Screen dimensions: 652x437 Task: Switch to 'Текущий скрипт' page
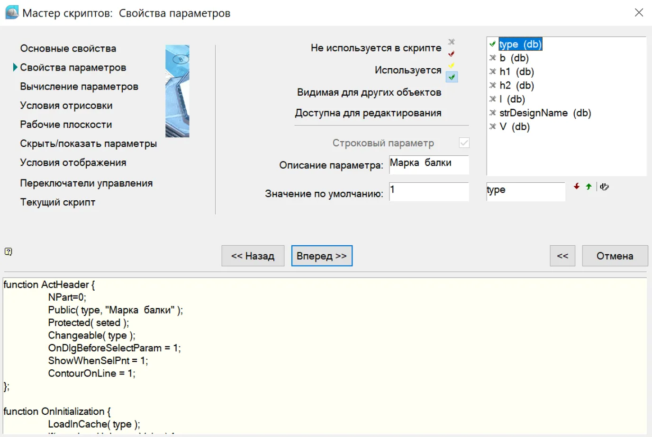[57, 202]
